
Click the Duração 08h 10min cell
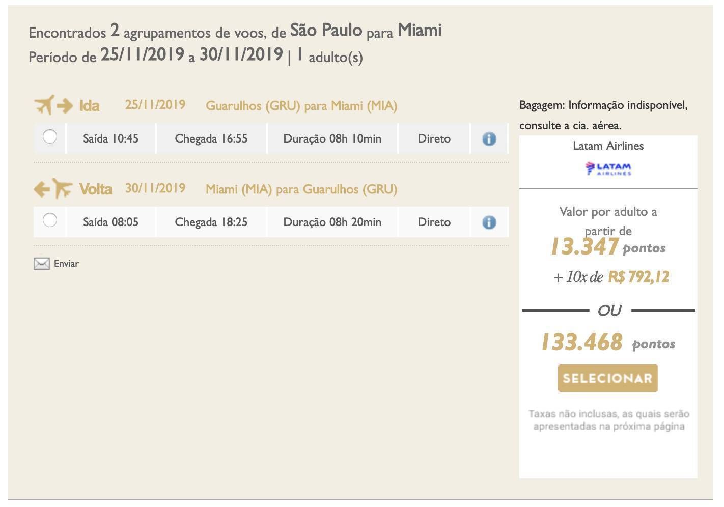click(x=332, y=138)
